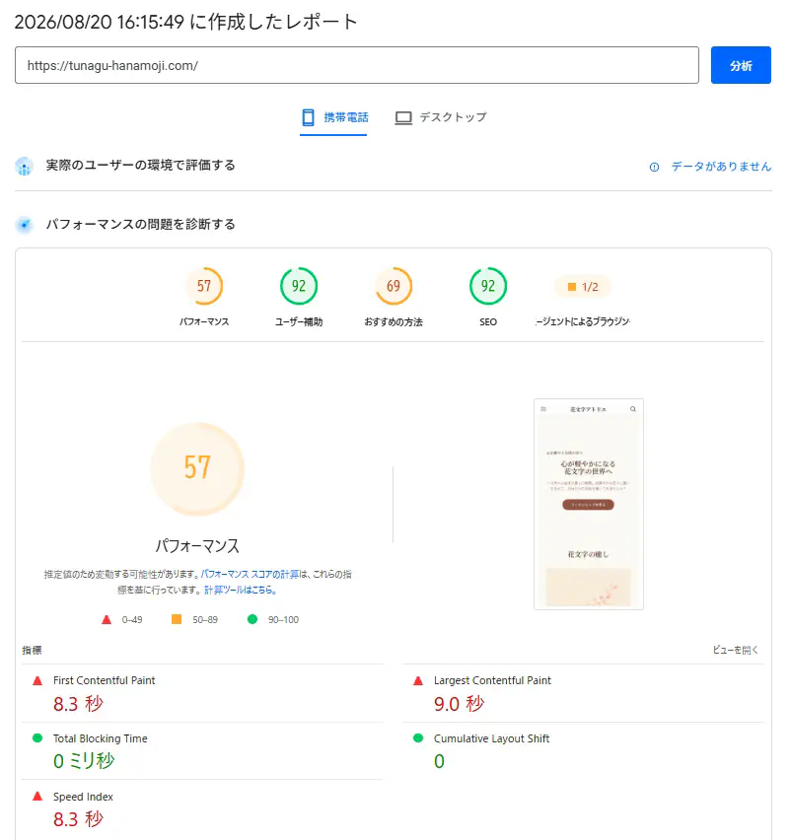Click the page screenshot thumbnail

pyautogui.click(x=589, y=504)
